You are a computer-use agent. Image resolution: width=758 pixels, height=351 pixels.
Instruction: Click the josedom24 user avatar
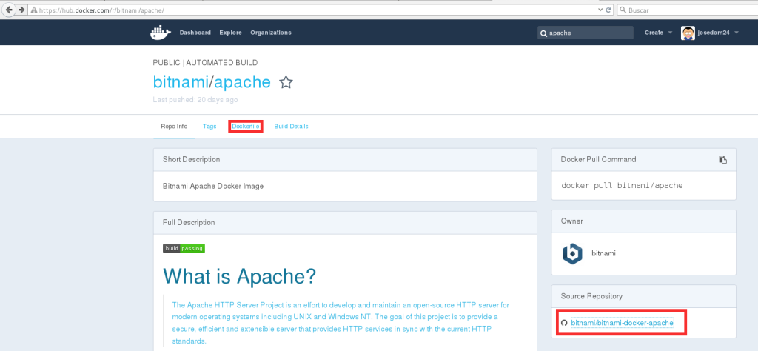coord(688,33)
